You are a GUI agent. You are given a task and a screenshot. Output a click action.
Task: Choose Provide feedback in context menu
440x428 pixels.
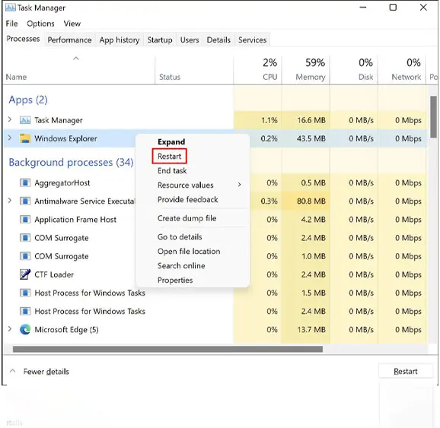[x=188, y=200]
